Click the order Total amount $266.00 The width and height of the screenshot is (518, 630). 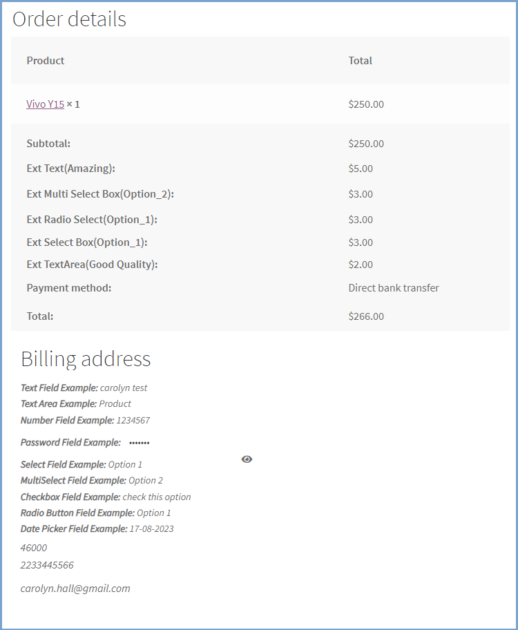coord(365,316)
